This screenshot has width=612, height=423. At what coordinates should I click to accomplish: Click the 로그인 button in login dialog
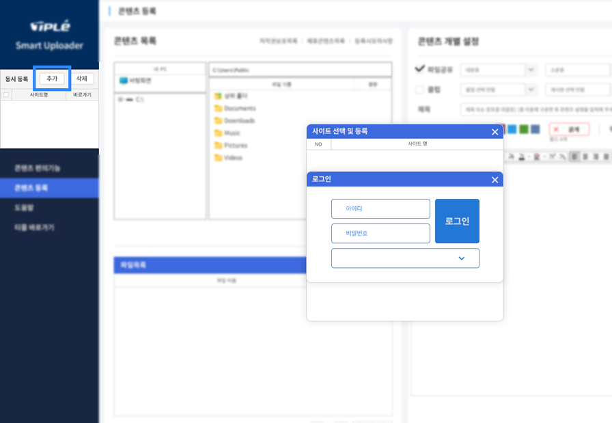(x=457, y=221)
